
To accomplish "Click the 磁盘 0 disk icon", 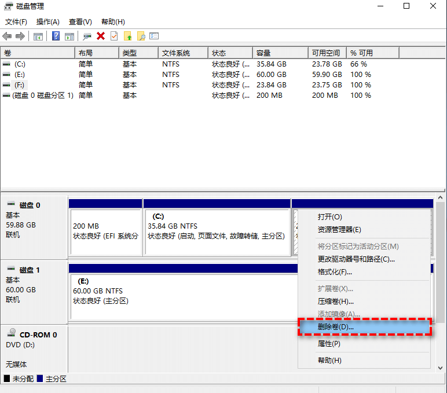I will (x=11, y=204).
